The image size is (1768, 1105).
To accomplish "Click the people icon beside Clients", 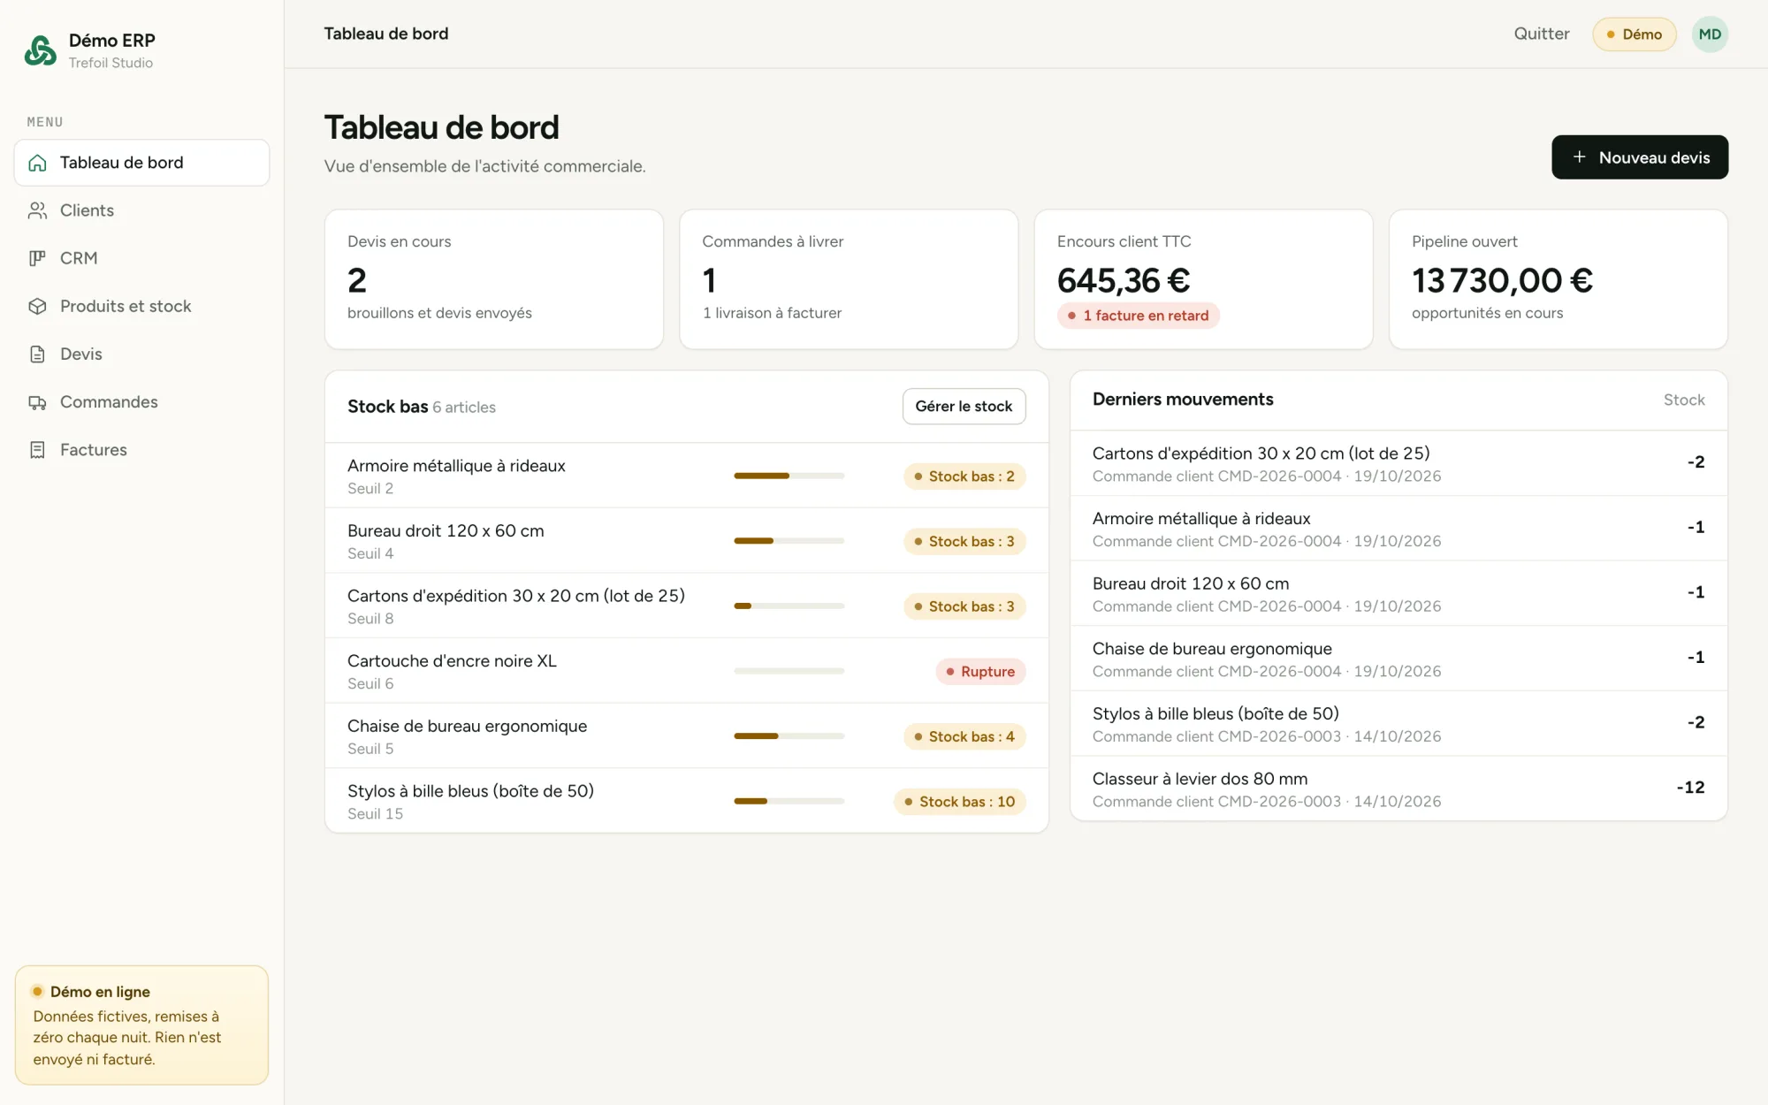I will 37,210.
